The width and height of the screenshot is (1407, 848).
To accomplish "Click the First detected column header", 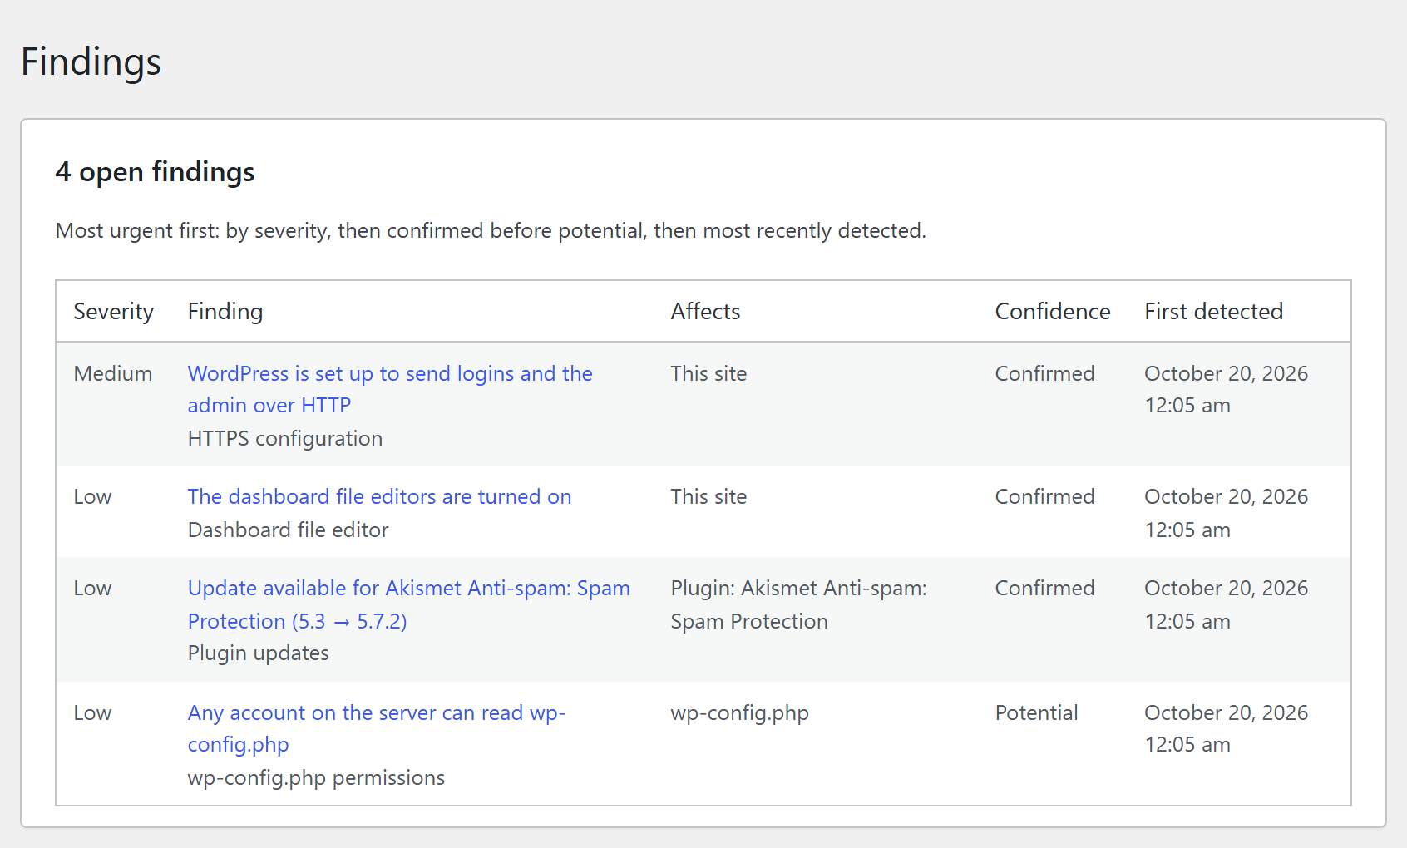I will [x=1213, y=311].
